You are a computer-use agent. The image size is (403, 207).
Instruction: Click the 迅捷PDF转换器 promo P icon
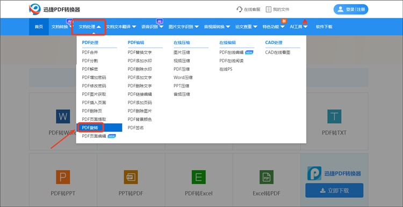(314, 173)
